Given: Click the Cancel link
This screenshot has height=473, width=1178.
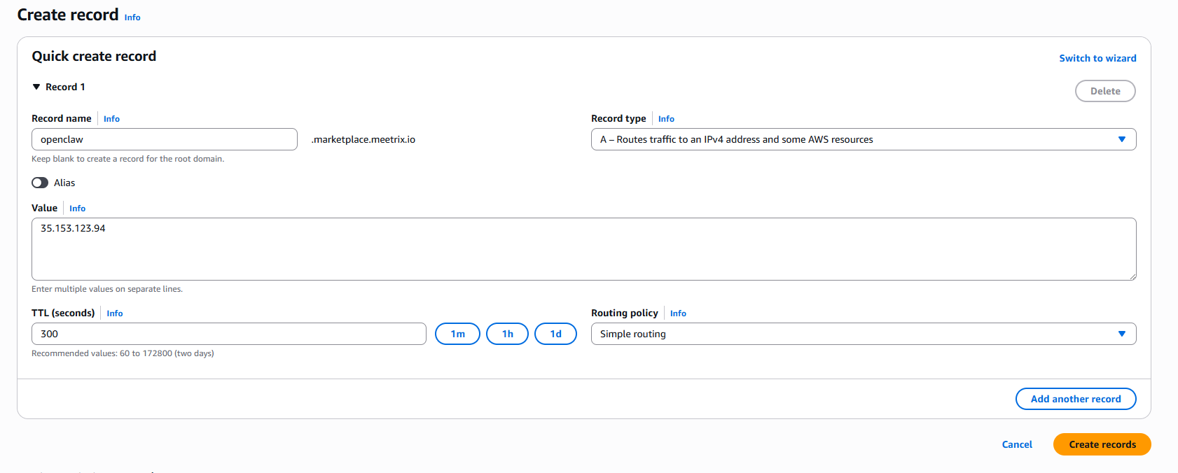Looking at the screenshot, I should (x=1017, y=444).
